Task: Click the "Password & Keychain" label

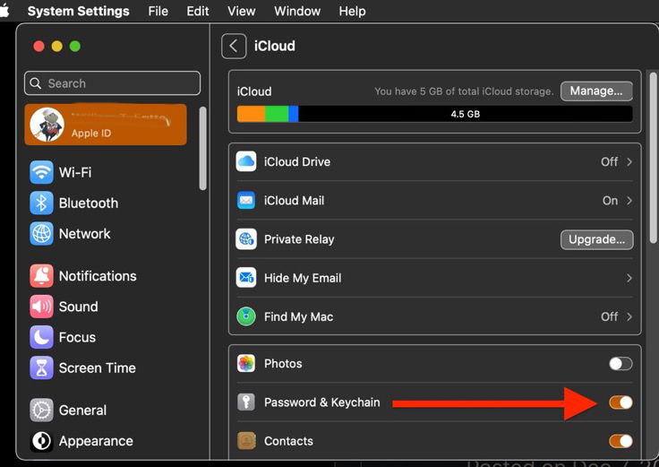Action: [322, 402]
